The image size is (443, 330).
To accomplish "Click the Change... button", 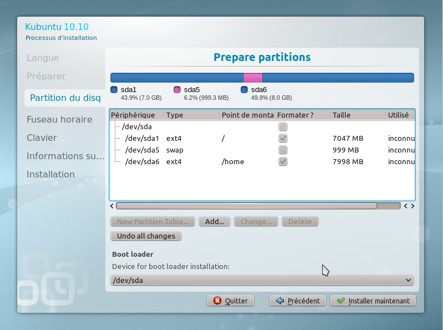I will (256, 221).
